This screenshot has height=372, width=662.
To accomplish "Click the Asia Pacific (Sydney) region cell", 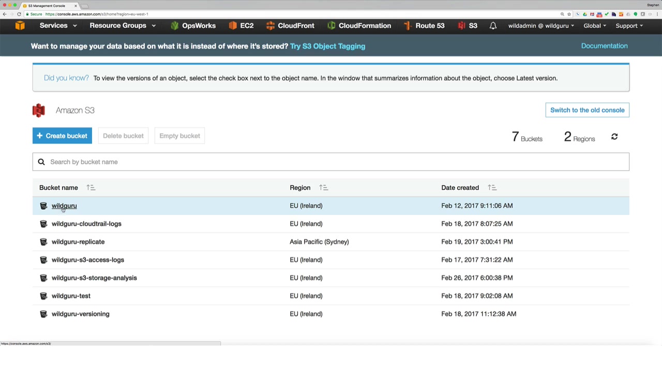I will point(319,242).
